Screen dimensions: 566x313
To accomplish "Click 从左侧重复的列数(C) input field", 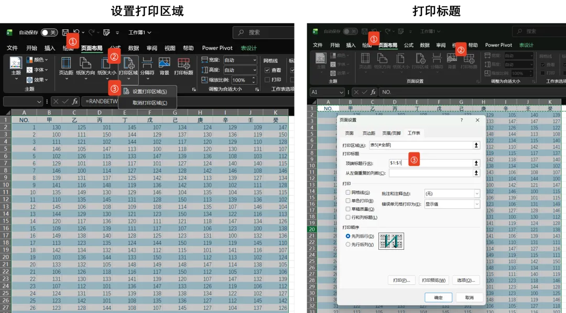I will (431, 173).
